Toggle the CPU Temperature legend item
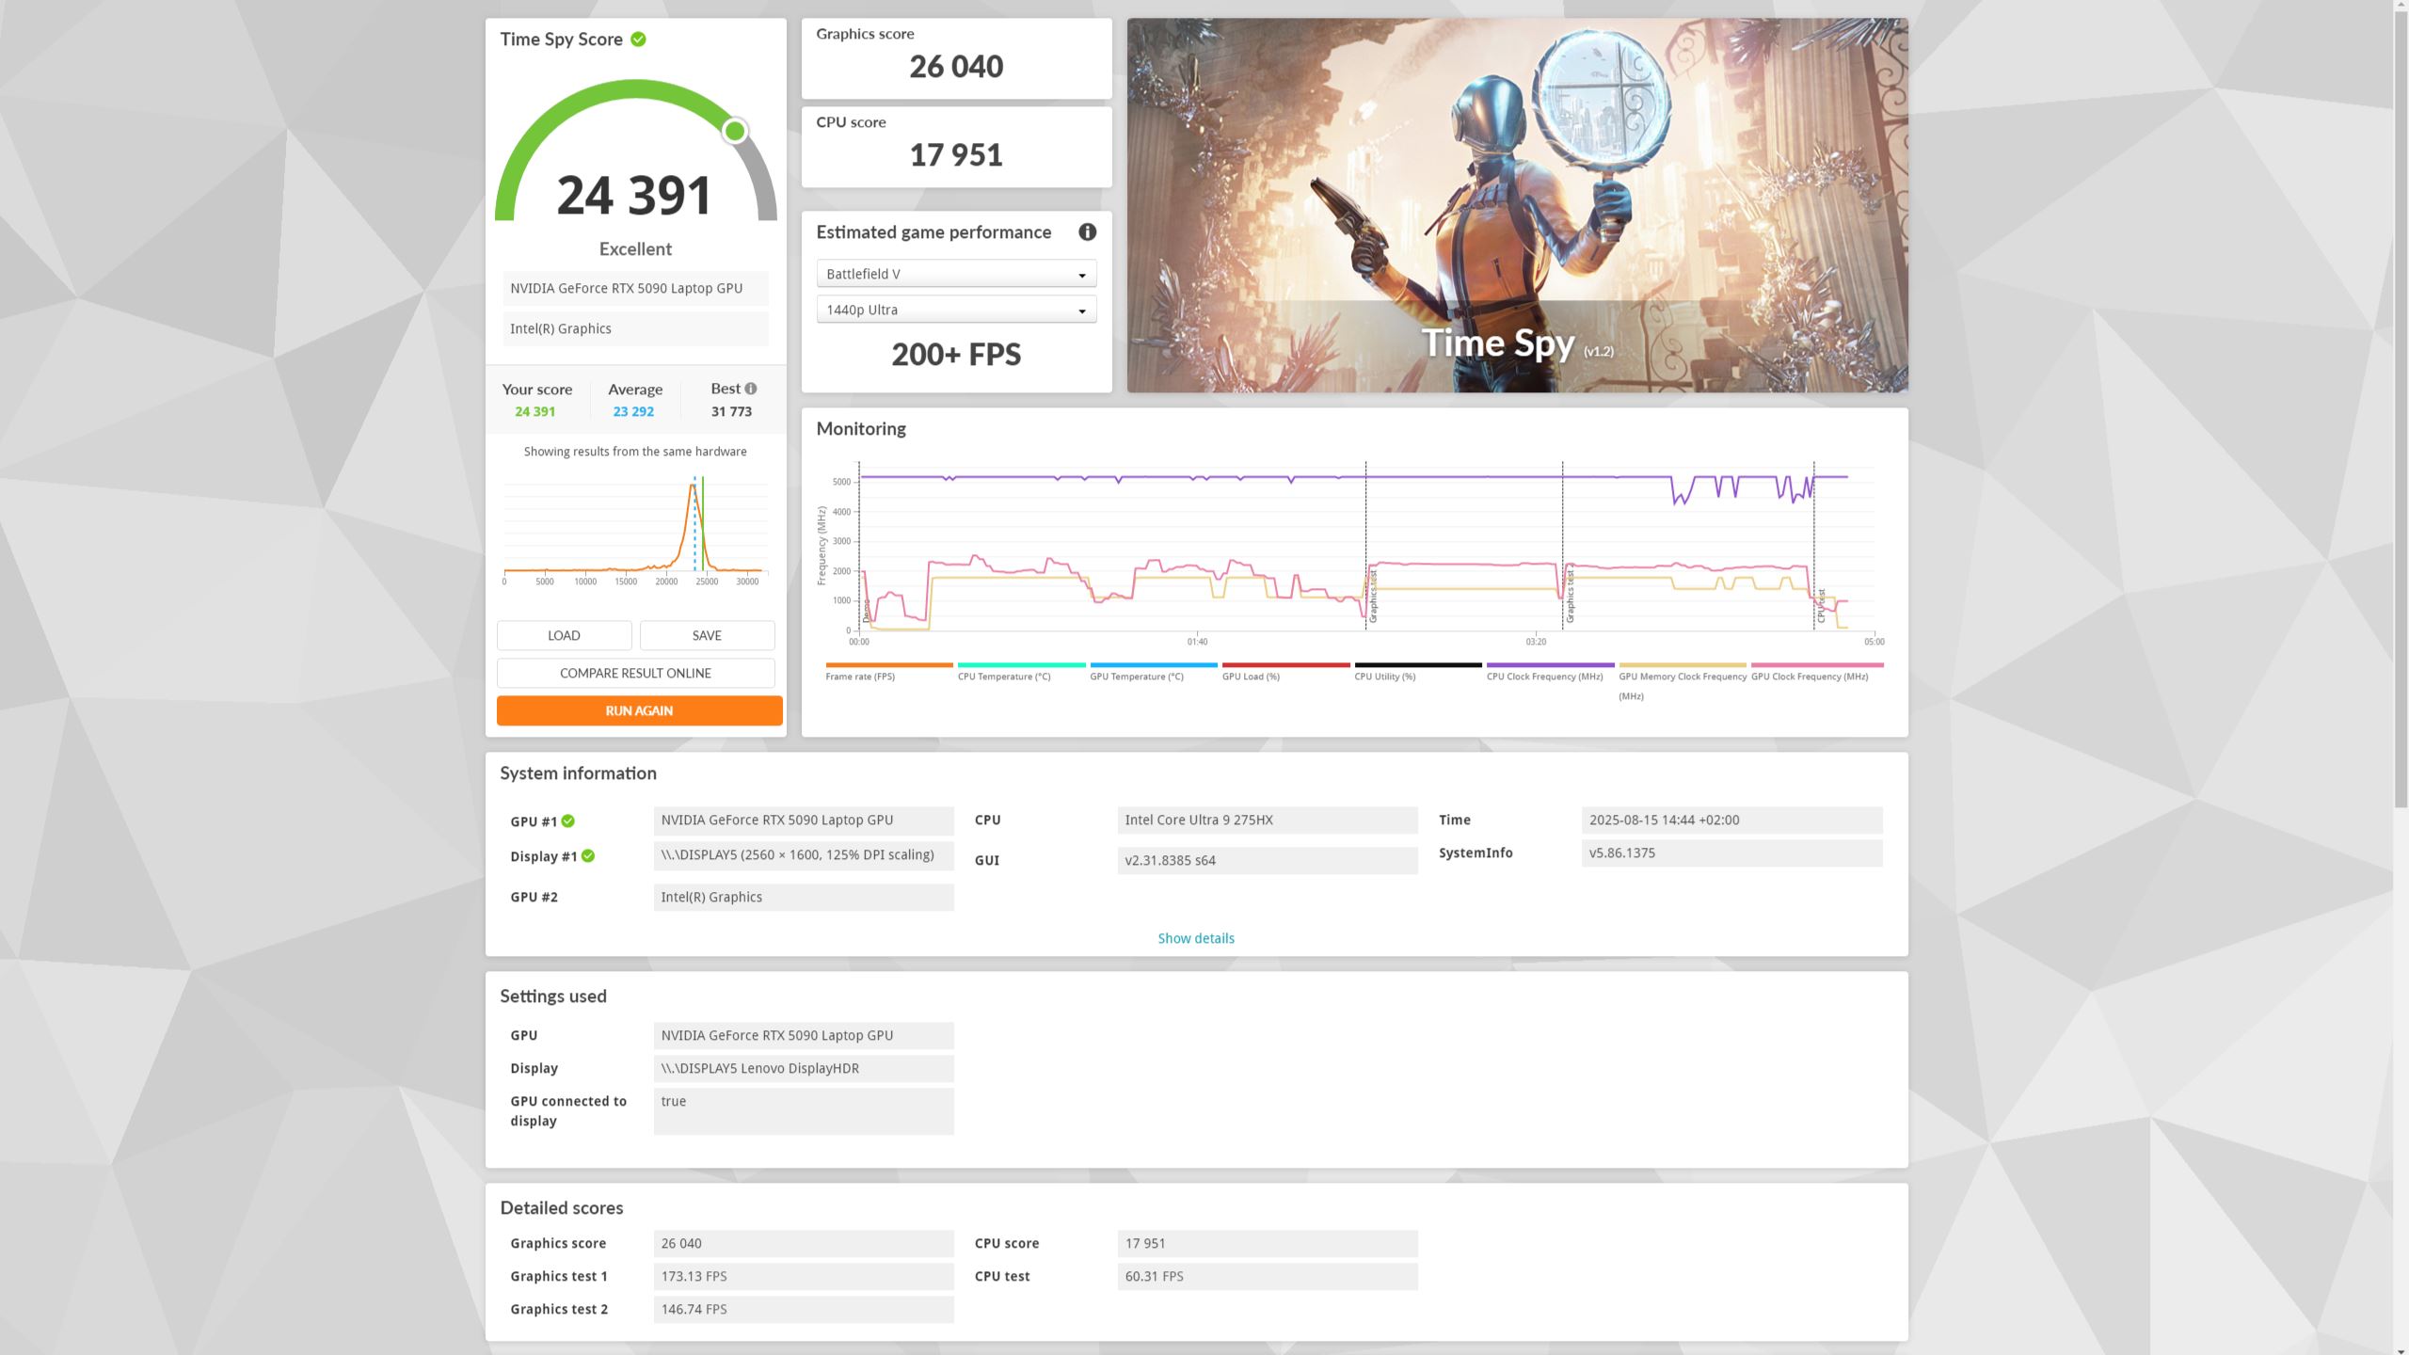This screenshot has width=2409, height=1355. [x=1021, y=672]
